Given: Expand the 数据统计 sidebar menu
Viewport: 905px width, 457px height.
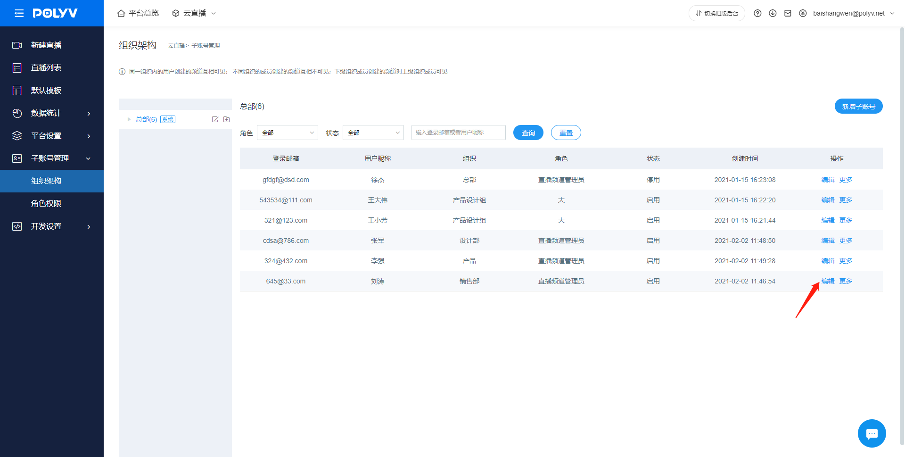Looking at the screenshot, I should 52,113.
